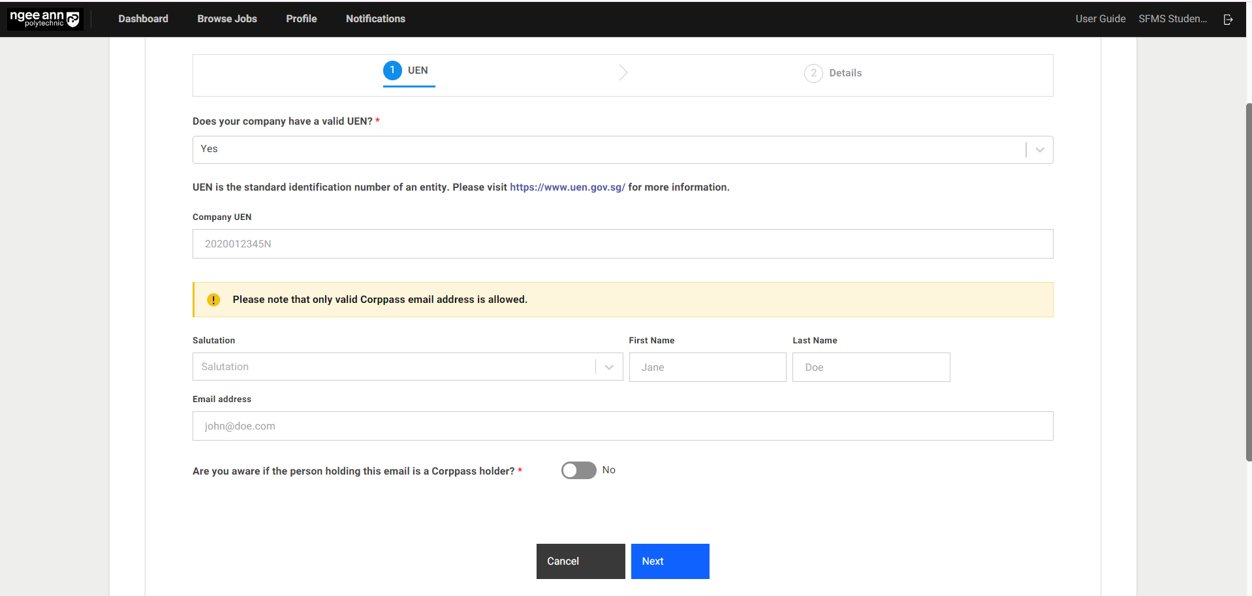Viewport: 1252px width, 596px height.
Task: Click the logout icon in top bar
Action: coord(1228,20)
